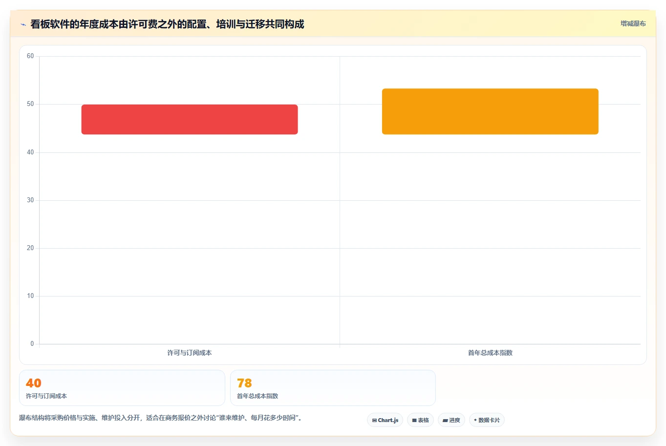Viewport: 666px width, 446px height.
Task: Click the chart title 看板软件的年度成本
Action: (167, 24)
